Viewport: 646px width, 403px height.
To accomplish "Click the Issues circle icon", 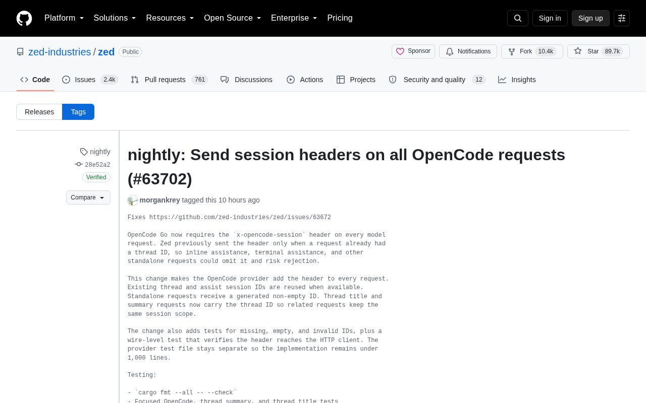I will pos(66,80).
